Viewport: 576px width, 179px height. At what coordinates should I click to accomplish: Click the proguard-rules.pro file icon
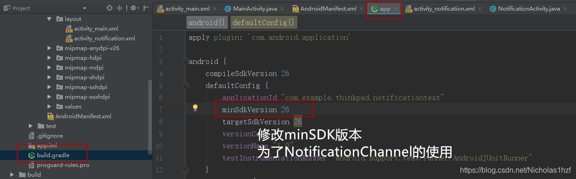coord(32,165)
